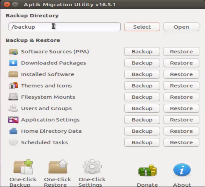Click the "Software Sources (PPA)" label
The height and width of the screenshot is (187, 205).
(x=55, y=52)
